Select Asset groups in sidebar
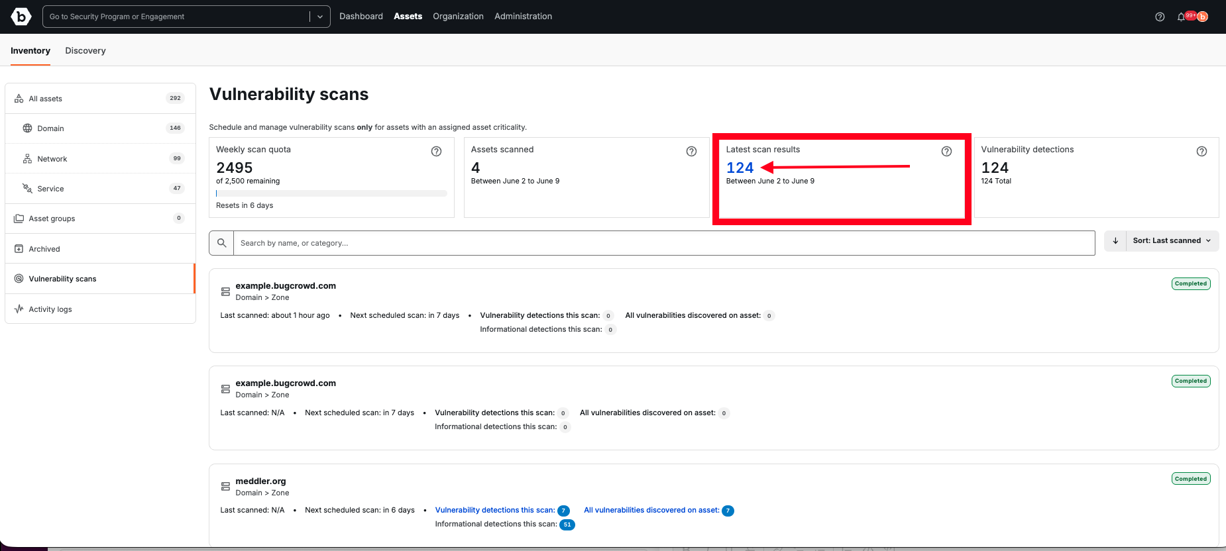This screenshot has height=551, width=1226. coord(100,219)
